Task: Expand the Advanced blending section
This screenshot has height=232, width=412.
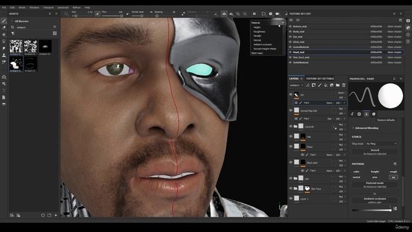Action: (353, 128)
